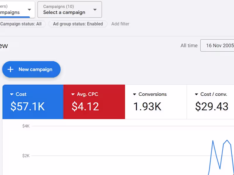Click the red arrow icon on Avg. CPC card
Image resolution: width=234 pixels, height=175 pixels.
coord(73,94)
